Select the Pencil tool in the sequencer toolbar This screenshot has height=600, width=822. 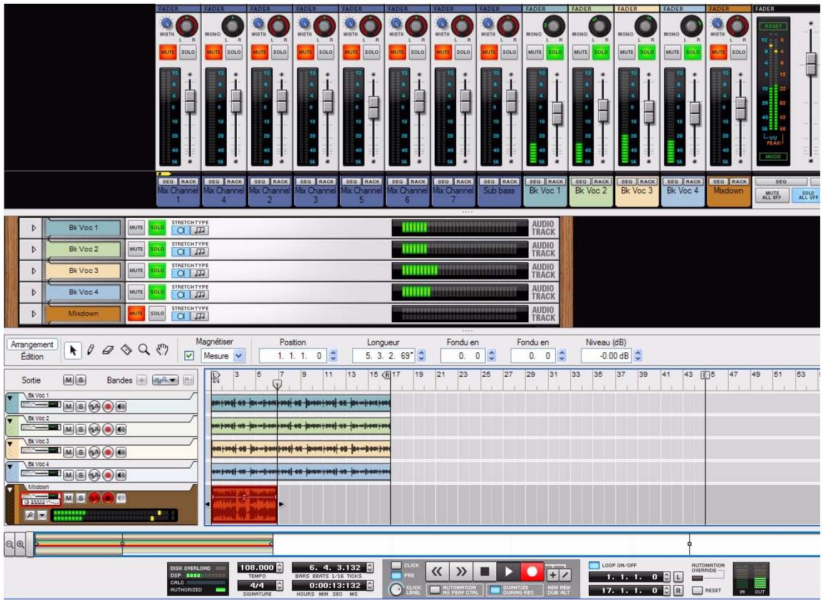(x=91, y=350)
